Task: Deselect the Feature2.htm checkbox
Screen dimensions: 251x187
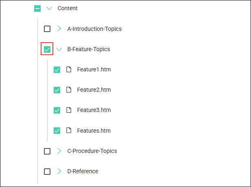Action: tap(57, 90)
